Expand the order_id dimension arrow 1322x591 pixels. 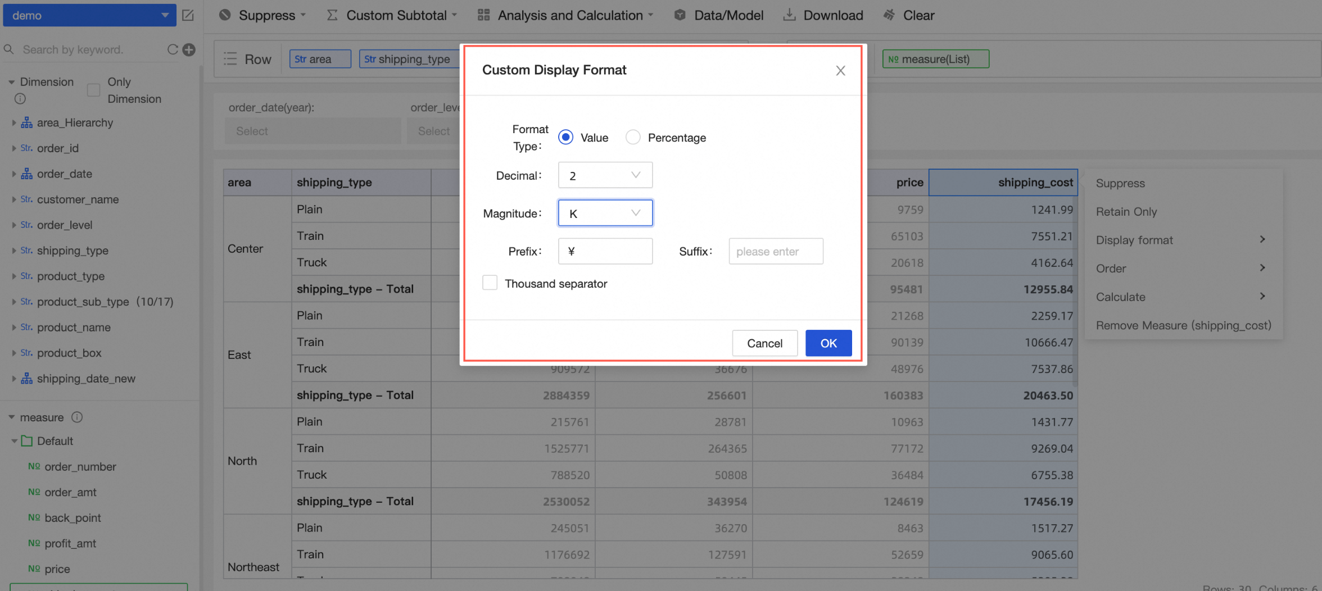tap(13, 148)
